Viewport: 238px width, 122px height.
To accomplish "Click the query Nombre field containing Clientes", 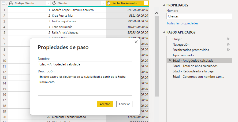I will (x=199, y=16).
